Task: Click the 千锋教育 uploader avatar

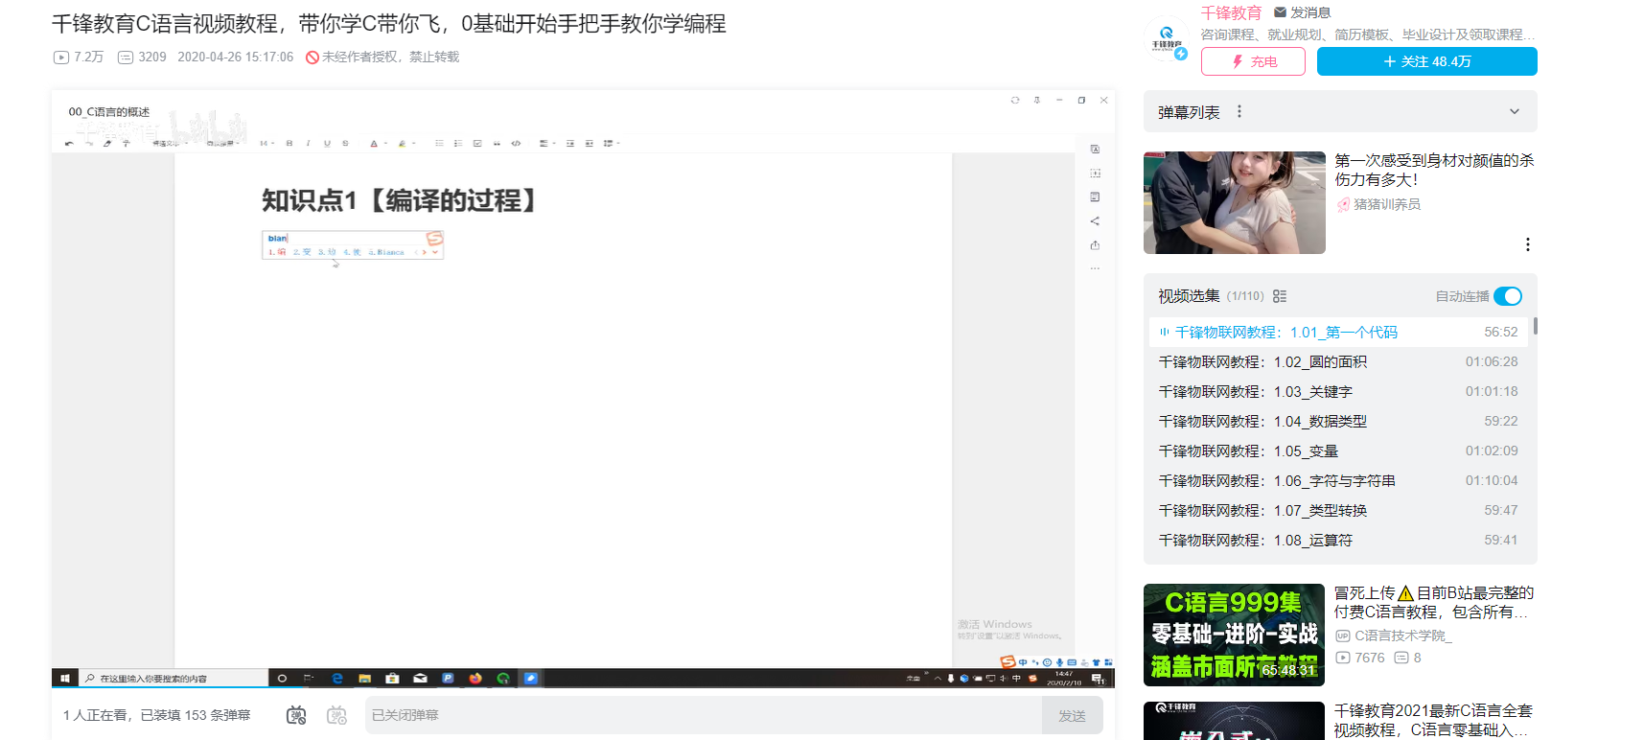Action: pos(1167,40)
